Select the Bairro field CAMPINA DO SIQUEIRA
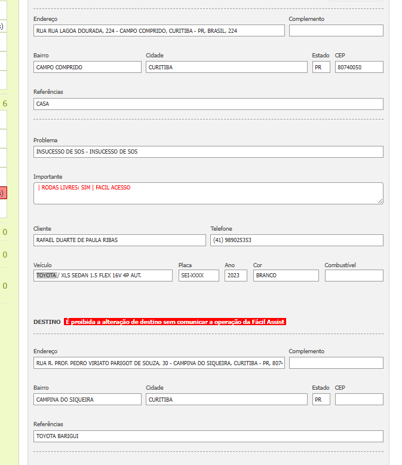This screenshot has width=402, height=465. click(87, 399)
